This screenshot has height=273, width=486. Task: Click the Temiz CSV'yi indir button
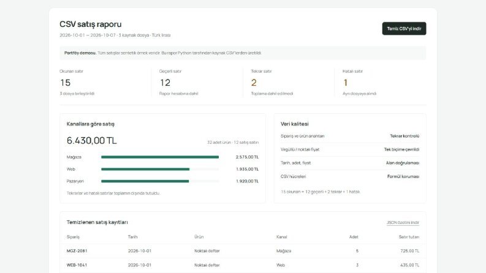404,29
